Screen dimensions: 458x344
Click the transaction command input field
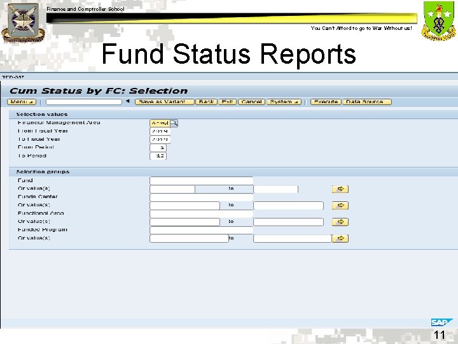84,102
